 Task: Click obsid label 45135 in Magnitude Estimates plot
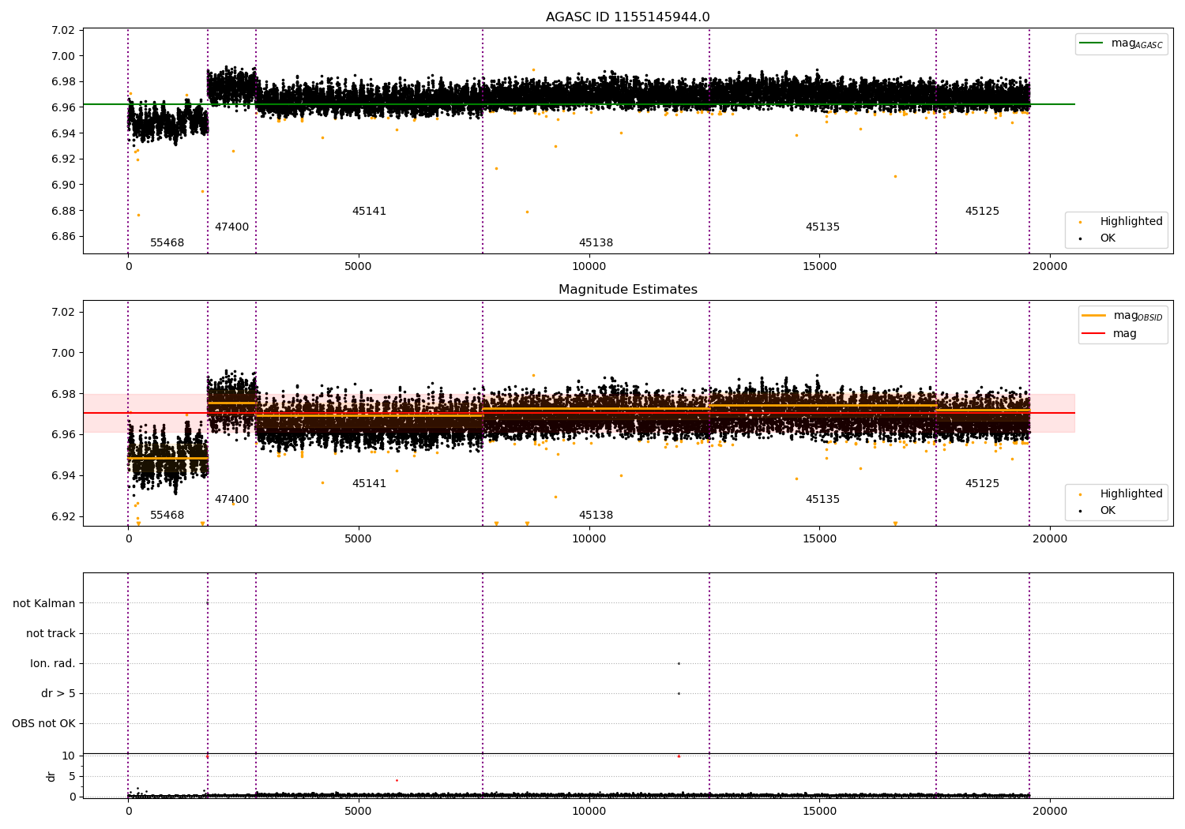[x=822, y=500]
